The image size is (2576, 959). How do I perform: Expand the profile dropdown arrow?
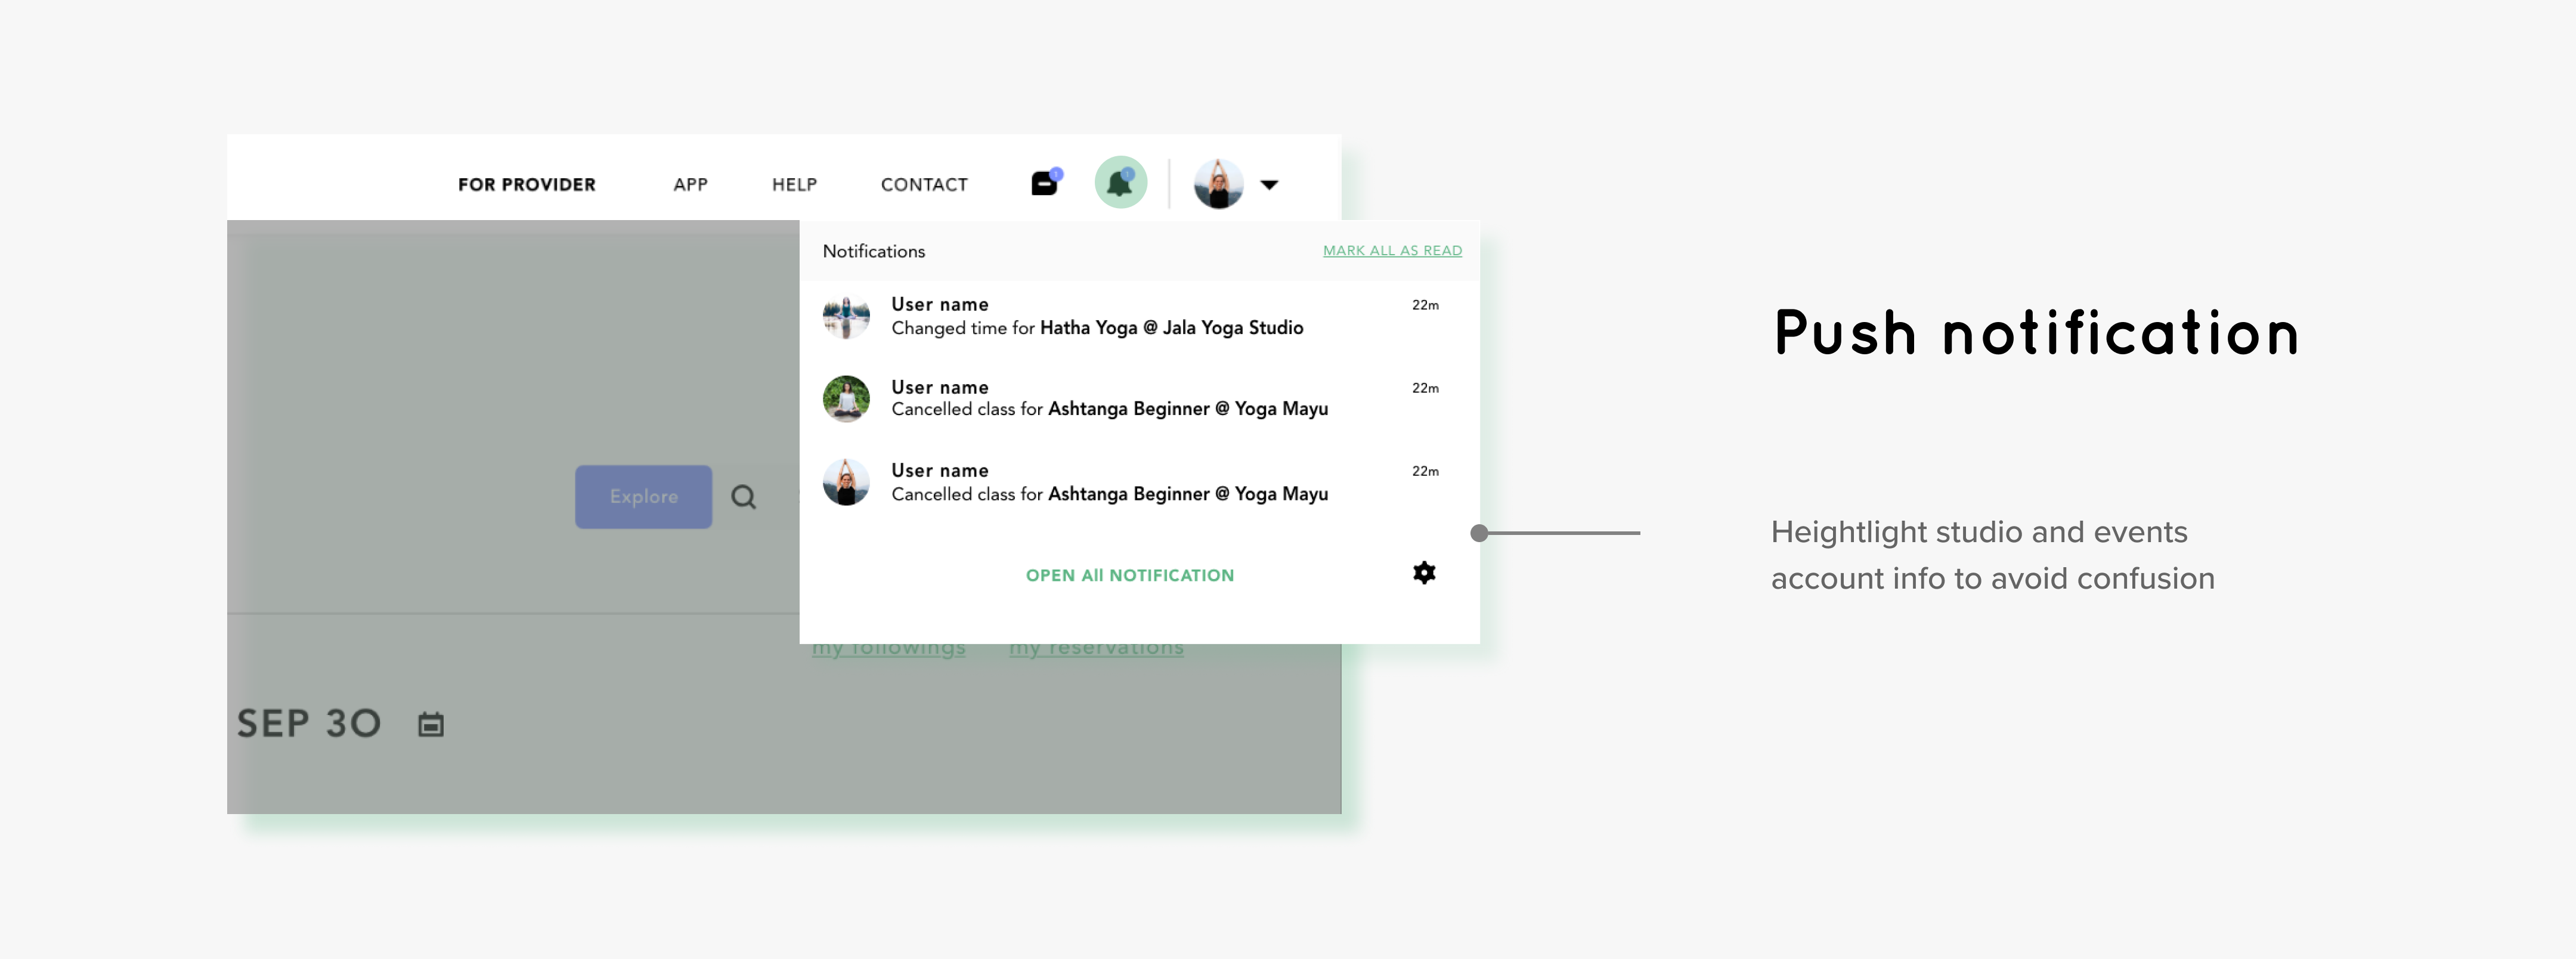click(1269, 184)
